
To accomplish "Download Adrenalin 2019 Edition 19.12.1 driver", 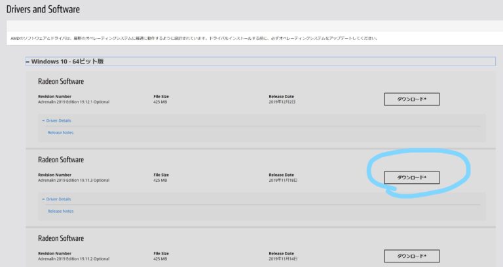I will [411, 99].
